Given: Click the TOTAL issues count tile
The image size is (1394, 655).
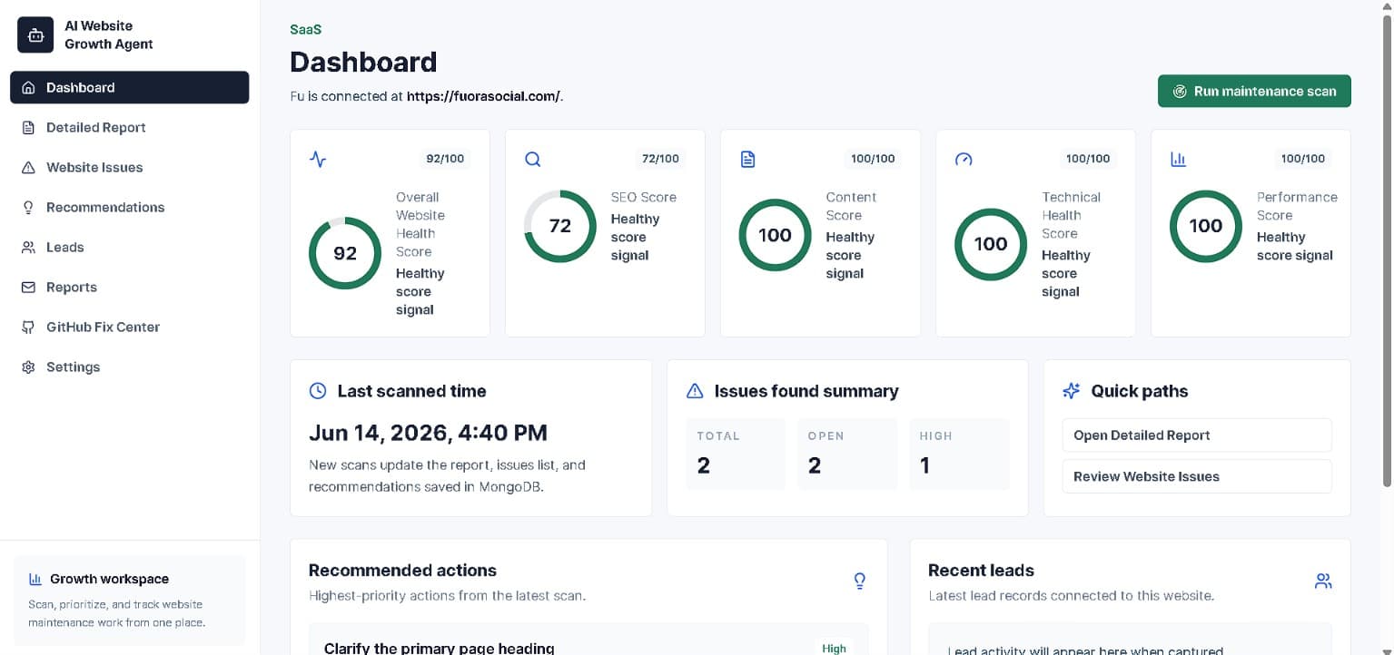Looking at the screenshot, I should click(736, 455).
